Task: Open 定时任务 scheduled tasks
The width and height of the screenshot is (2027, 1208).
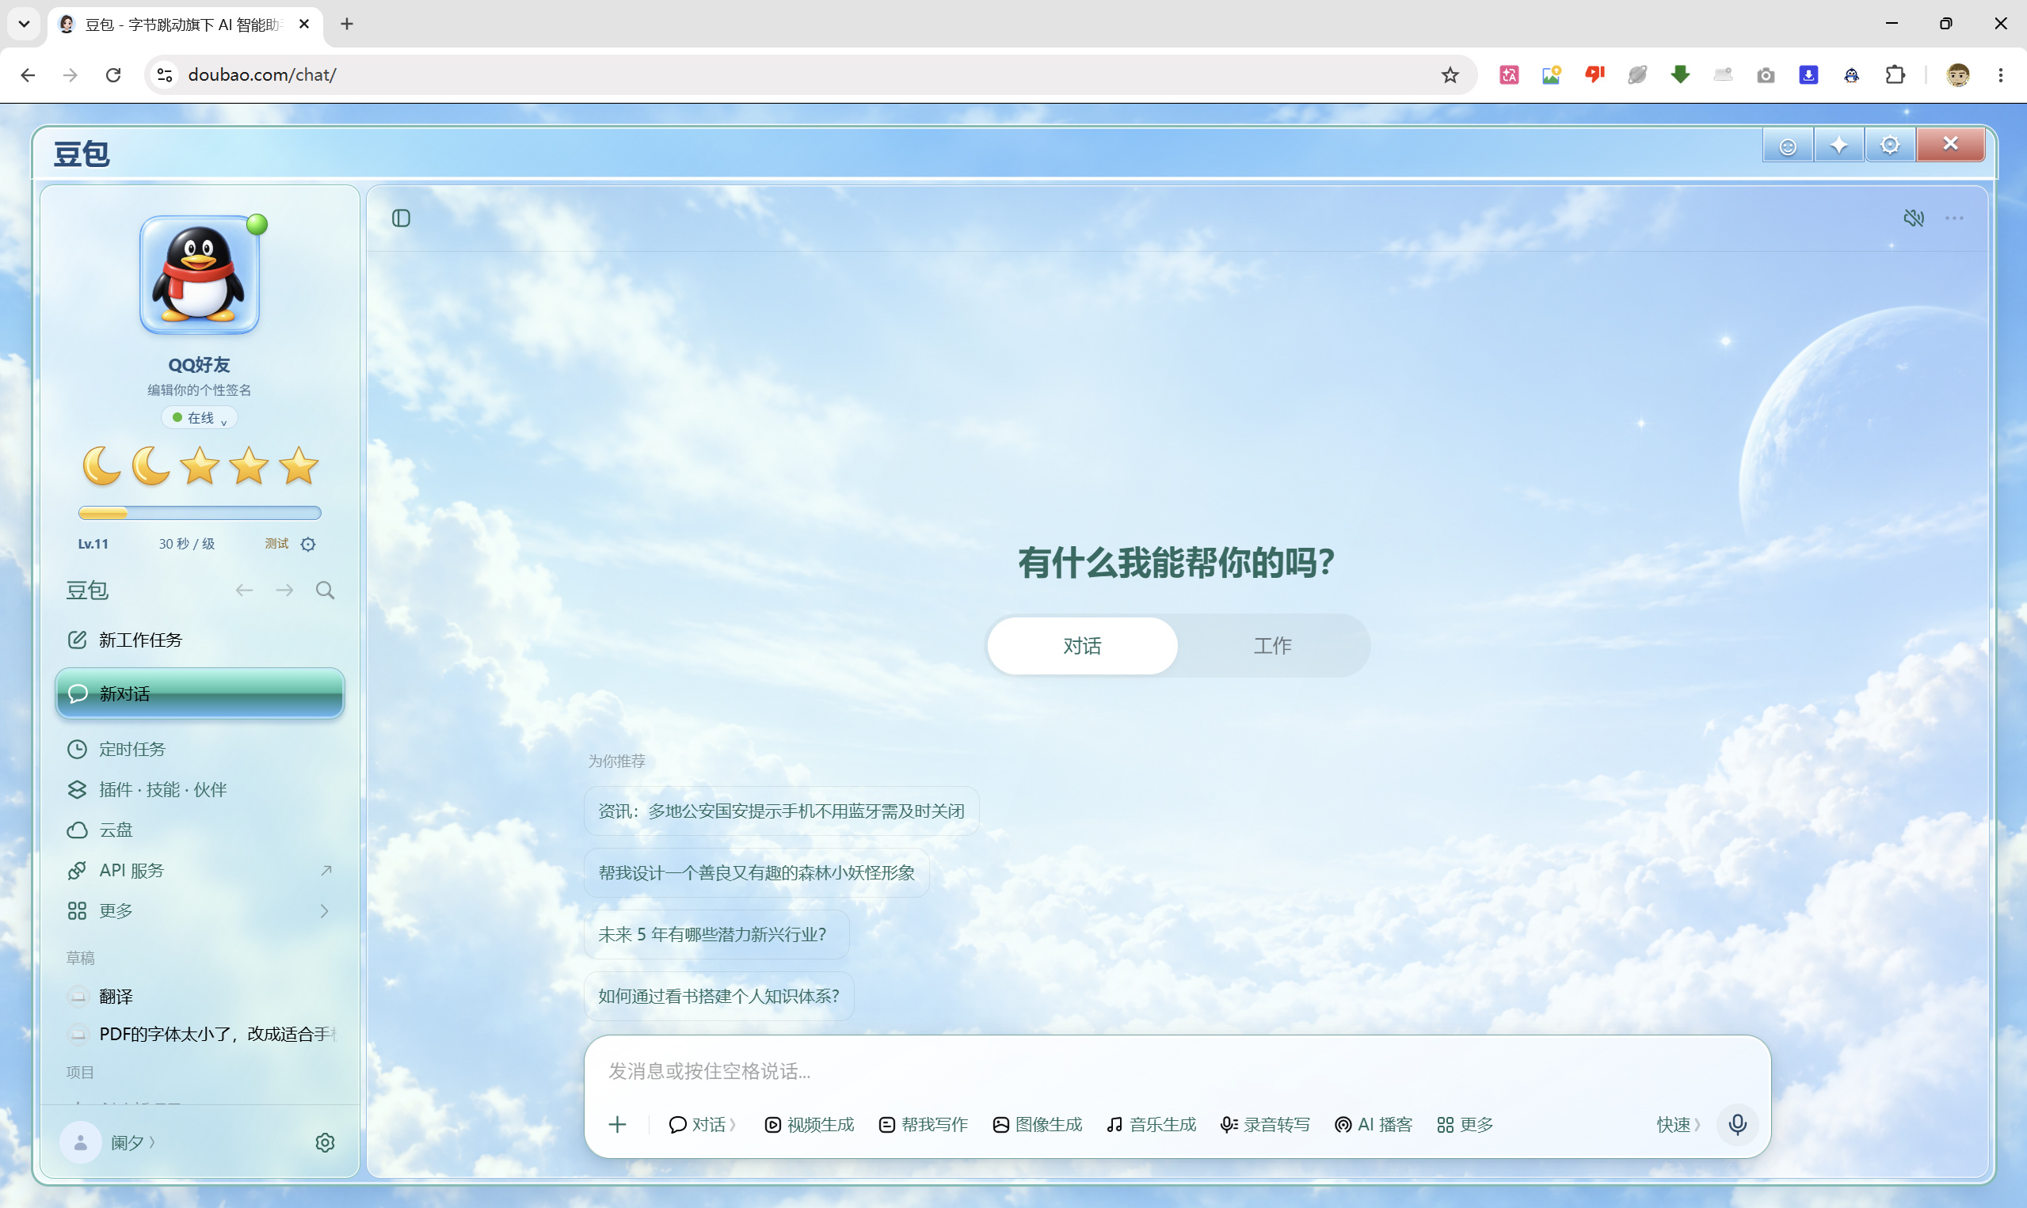Action: tap(200, 749)
